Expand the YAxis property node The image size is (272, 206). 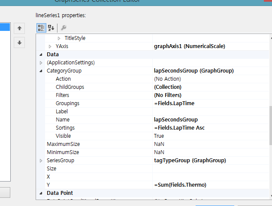click(50, 46)
